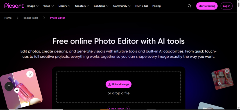Click the Picsart logo
The image size is (240, 110).
point(14,6)
